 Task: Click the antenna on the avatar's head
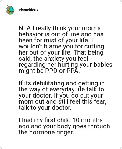(9, 5)
